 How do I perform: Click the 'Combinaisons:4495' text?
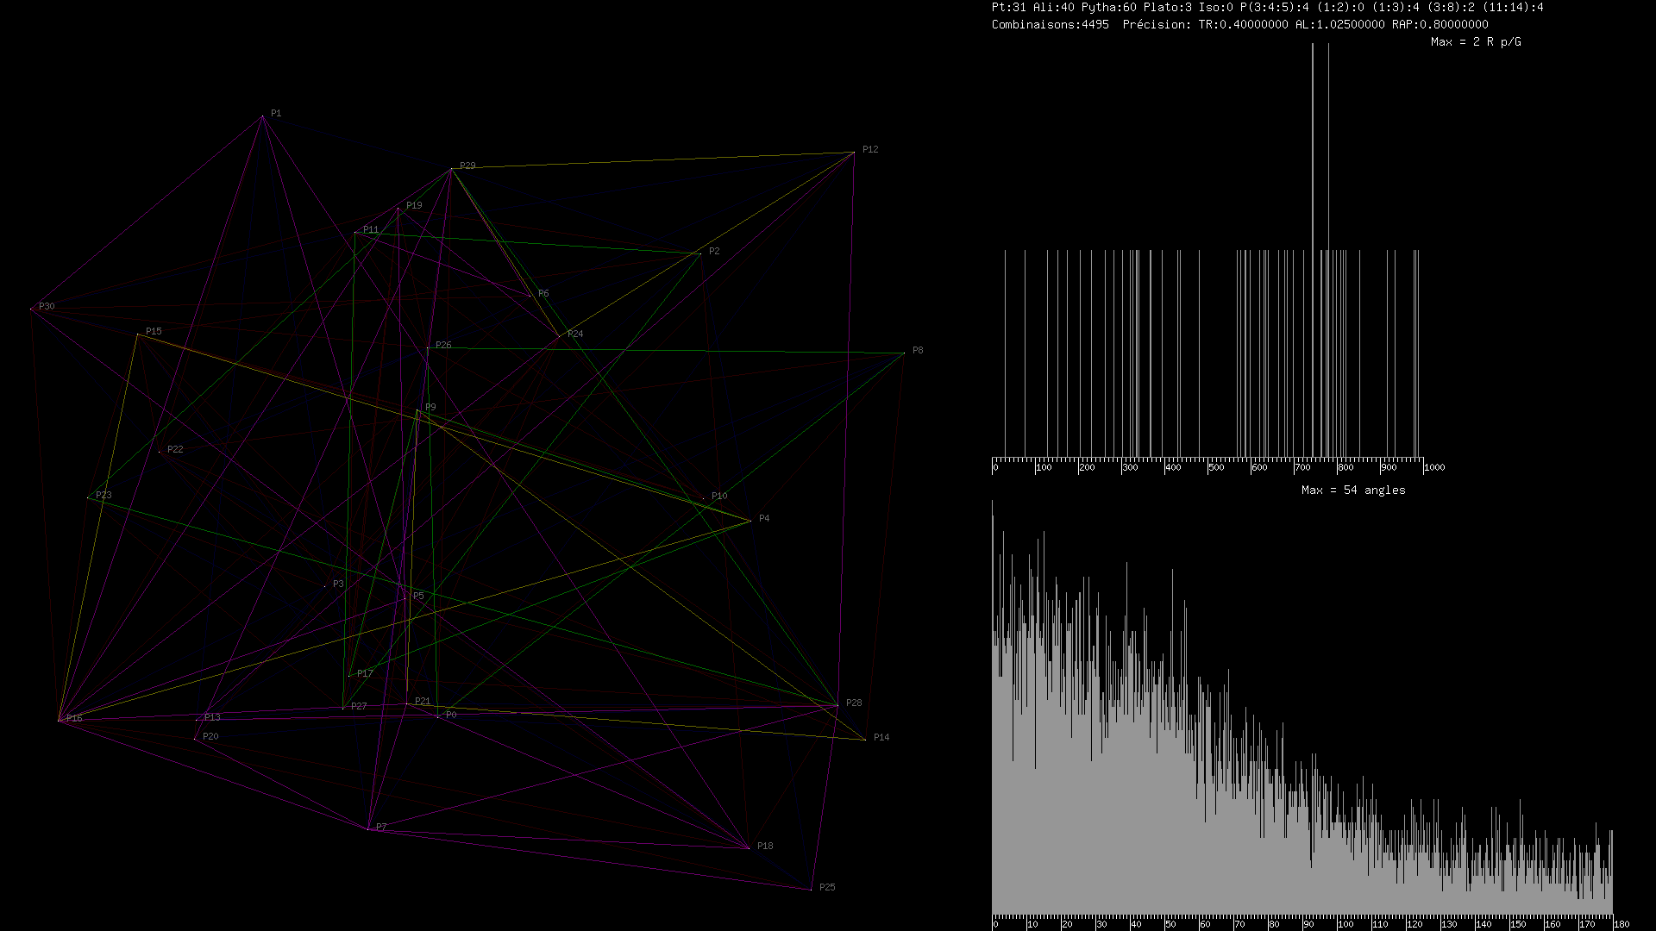(1051, 25)
